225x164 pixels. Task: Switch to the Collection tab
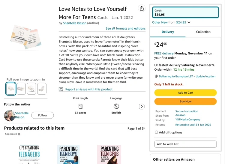pyautogui.click(x=203, y=32)
